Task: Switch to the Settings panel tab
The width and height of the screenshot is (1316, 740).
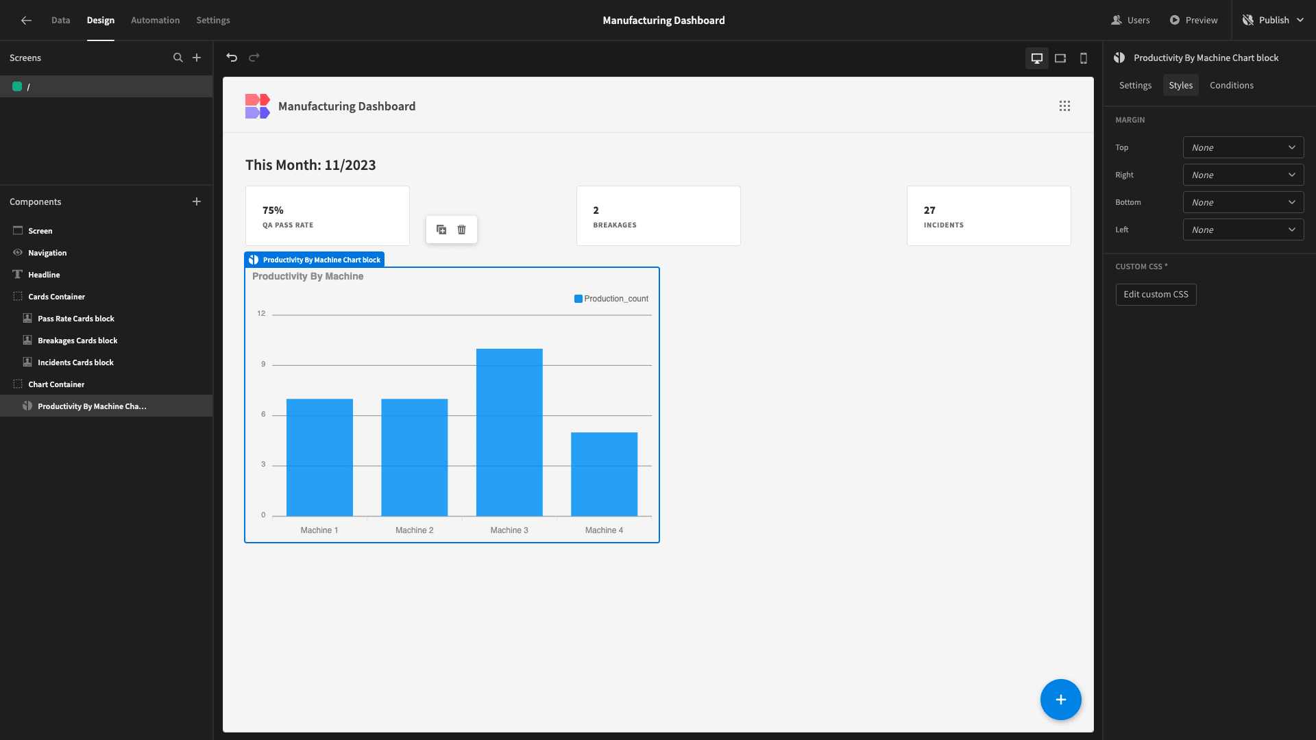Action: click(1135, 85)
